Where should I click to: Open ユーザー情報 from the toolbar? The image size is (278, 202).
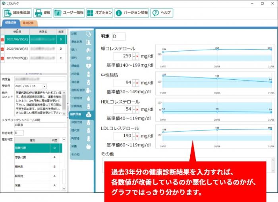(x=69, y=12)
